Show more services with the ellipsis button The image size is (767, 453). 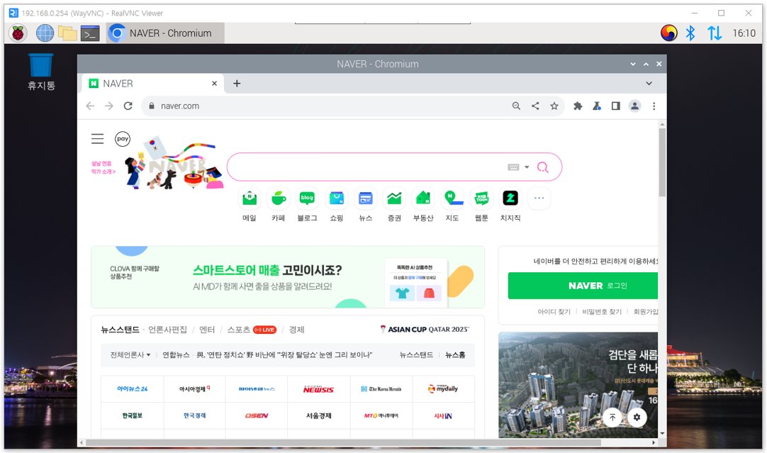(x=539, y=198)
